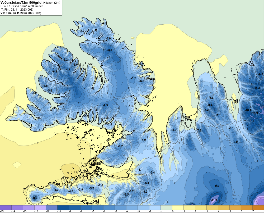The width and height of the screenshot is (264, 213).
Task: Click the -8.3 temperature value on map
Action: [35, 198]
